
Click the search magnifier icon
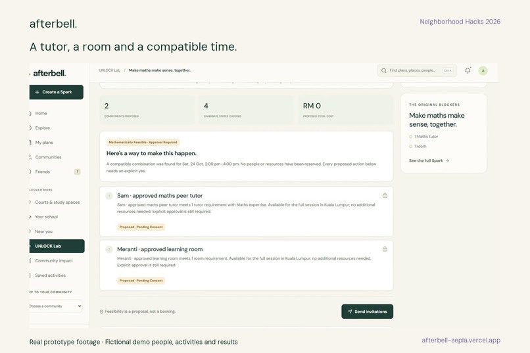pyautogui.click(x=383, y=70)
